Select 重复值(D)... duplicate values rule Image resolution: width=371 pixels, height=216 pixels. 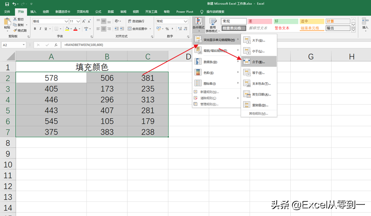click(259, 105)
